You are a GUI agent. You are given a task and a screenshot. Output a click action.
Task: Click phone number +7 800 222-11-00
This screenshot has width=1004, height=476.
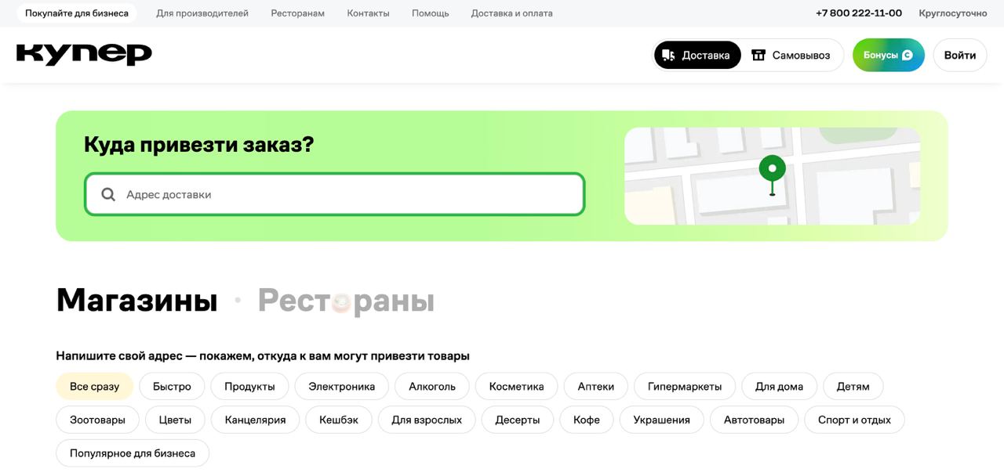coord(859,13)
